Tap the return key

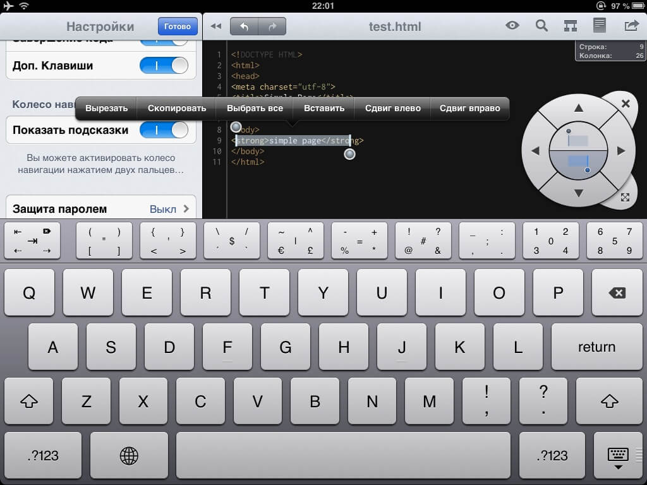(x=596, y=347)
